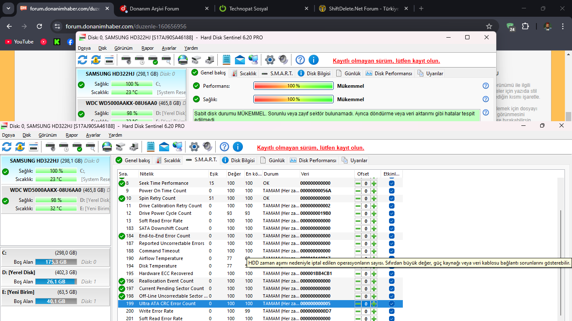Viewport: 572px width, 321px height.
Task: Click the speaker acoustic icon in lower window toolbar
Action: pyautogui.click(x=207, y=147)
